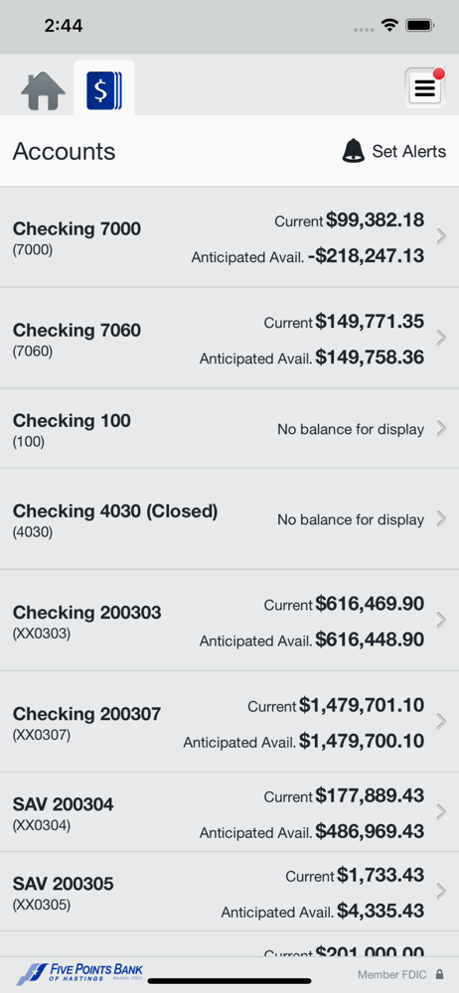
Task: Open the Checking 200307 account row
Action: 229,721
